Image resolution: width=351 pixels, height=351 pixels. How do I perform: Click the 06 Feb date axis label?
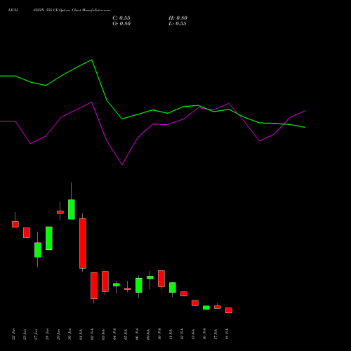coord(137,334)
